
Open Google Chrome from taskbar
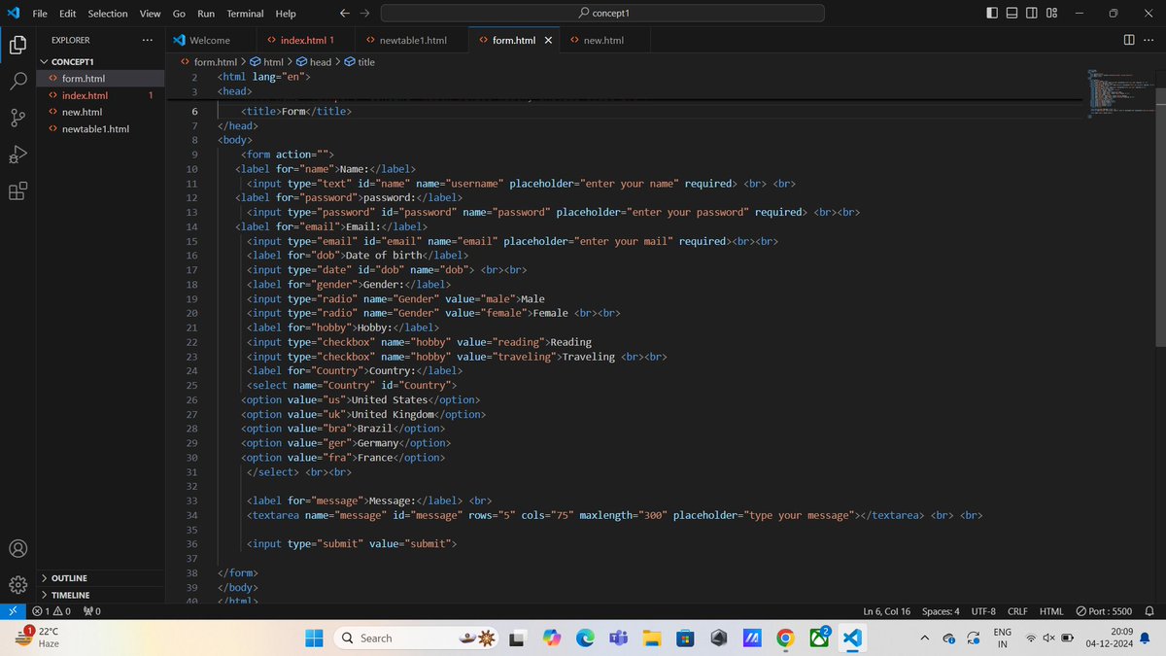784,638
